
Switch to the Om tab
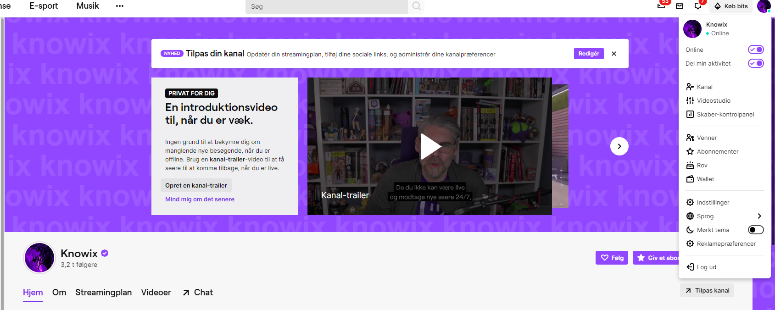(59, 293)
